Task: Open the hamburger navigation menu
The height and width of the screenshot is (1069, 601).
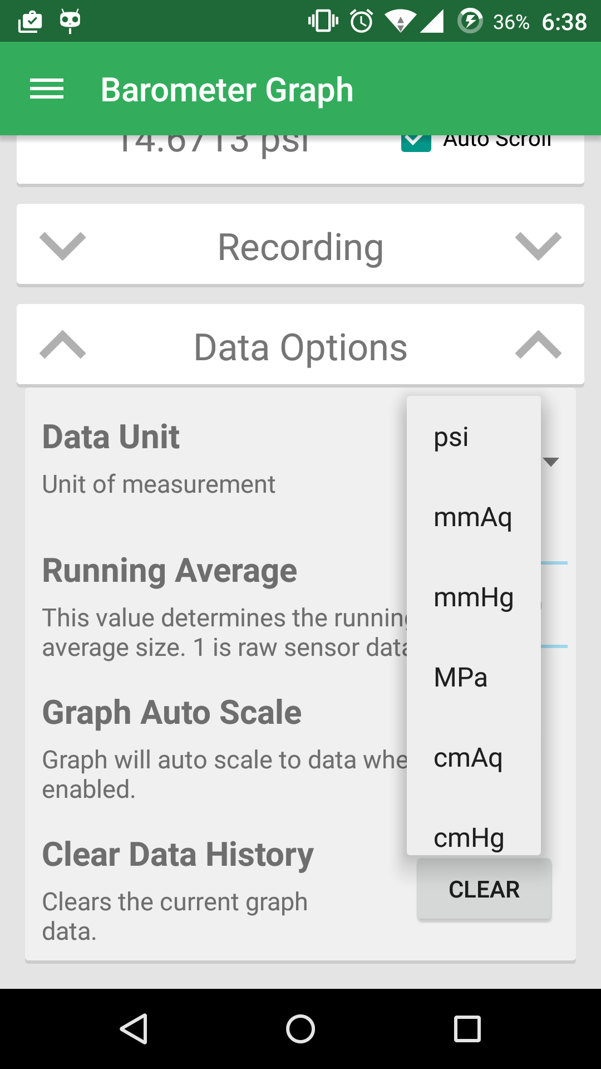Action: coord(47,89)
